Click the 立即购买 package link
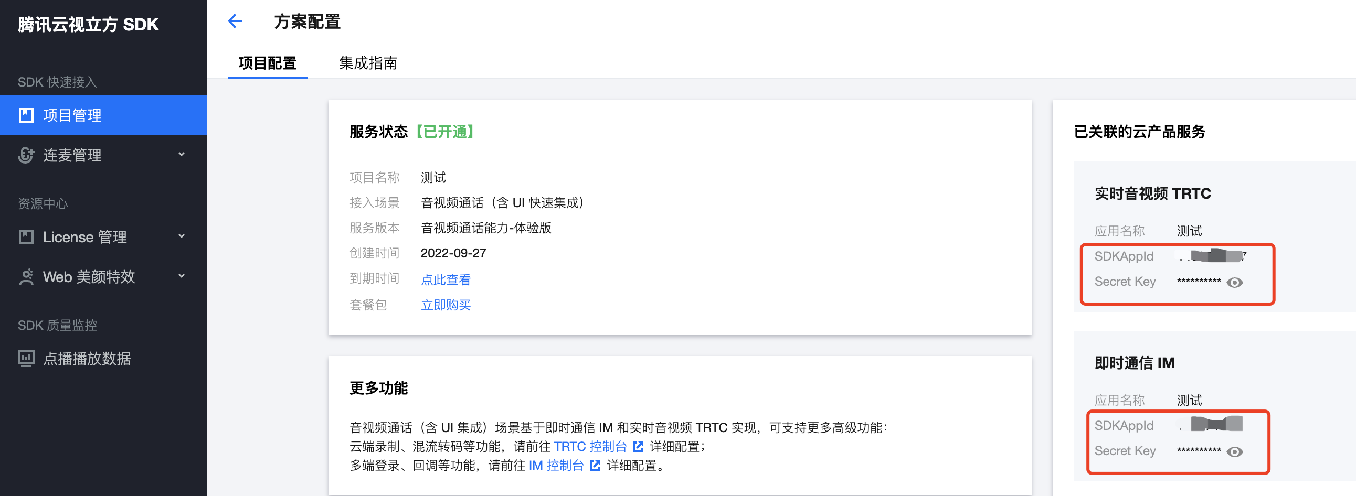1356x496 pixels. (x=446, y=305)
